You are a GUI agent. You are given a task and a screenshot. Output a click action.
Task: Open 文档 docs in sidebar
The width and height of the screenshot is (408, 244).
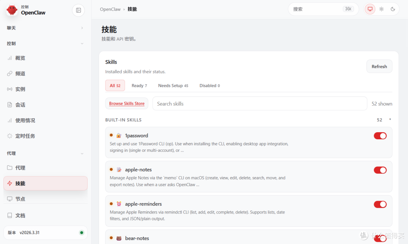[46, 215]
